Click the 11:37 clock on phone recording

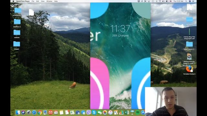pos(120,29)
